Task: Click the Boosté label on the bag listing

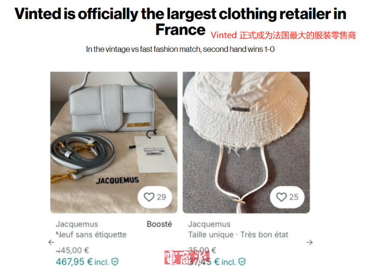Action: 159,224
